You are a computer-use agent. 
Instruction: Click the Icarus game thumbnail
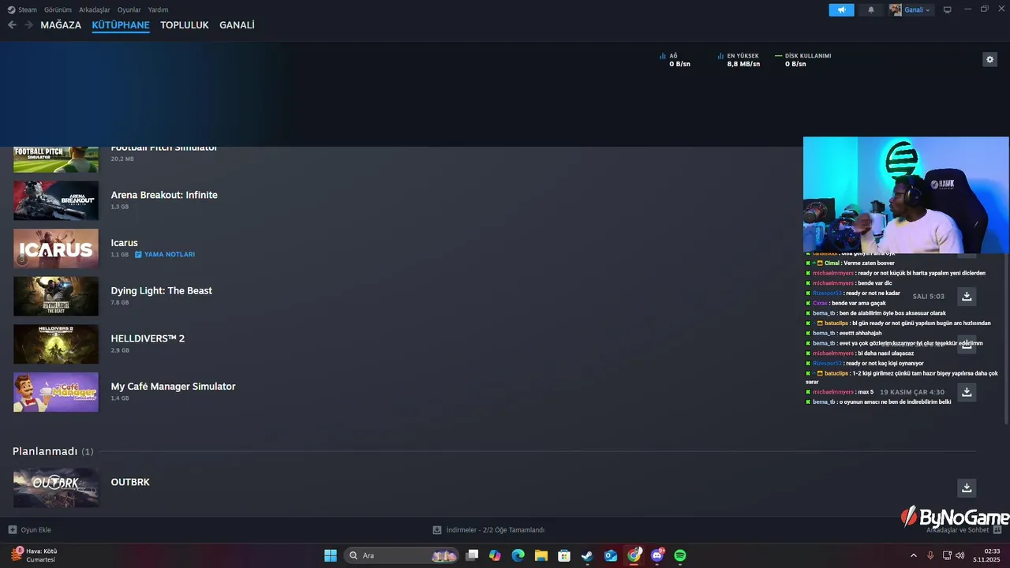[x=56, y=248]
